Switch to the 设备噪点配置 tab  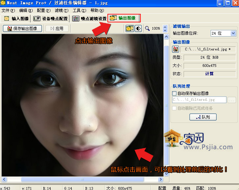click(51, 18)
